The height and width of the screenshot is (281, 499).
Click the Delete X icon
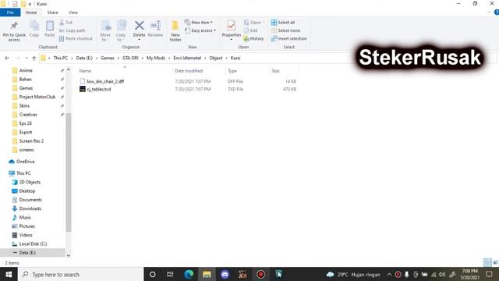139,25
